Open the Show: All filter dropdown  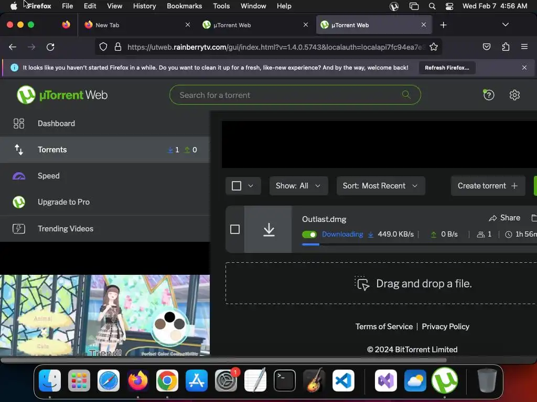tap(298, 186)
